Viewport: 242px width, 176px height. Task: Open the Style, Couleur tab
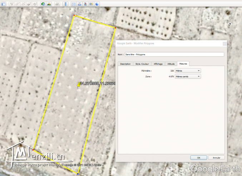tap(142, 64)
